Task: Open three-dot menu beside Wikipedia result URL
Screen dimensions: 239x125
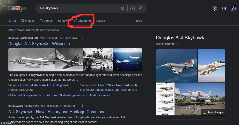Action: [x=83, y=38]
